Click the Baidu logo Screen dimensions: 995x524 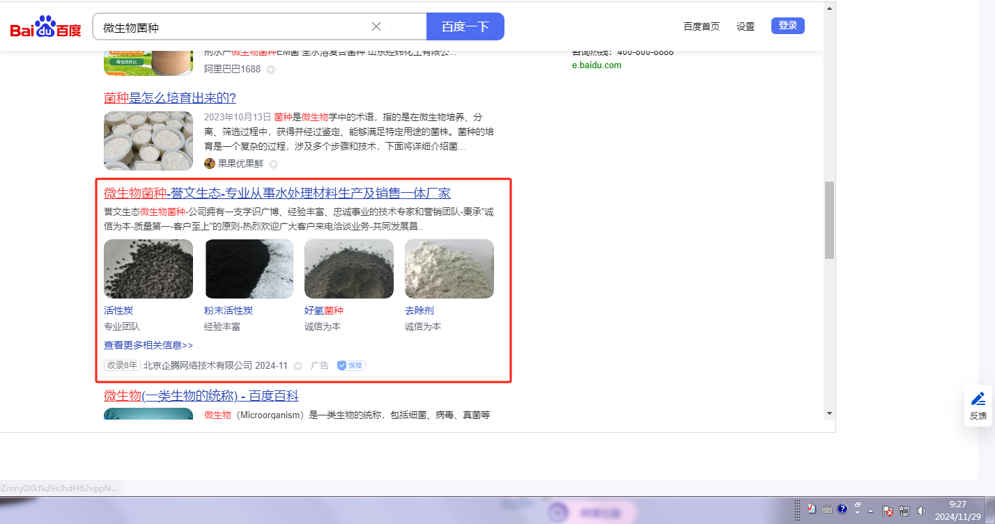45,28
